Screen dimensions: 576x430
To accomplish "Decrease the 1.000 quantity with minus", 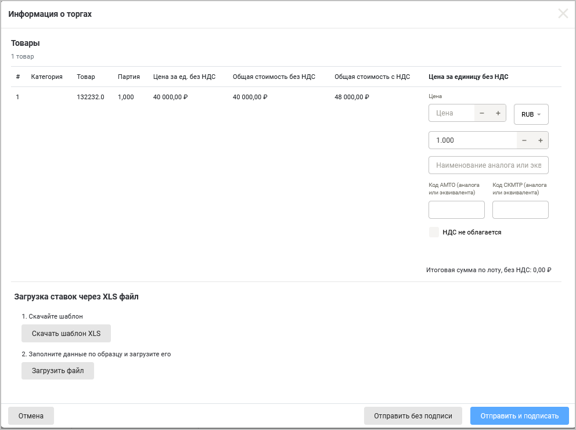I will pos(524,140).
